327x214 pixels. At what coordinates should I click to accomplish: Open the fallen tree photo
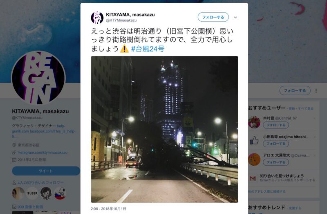point(164,129)
